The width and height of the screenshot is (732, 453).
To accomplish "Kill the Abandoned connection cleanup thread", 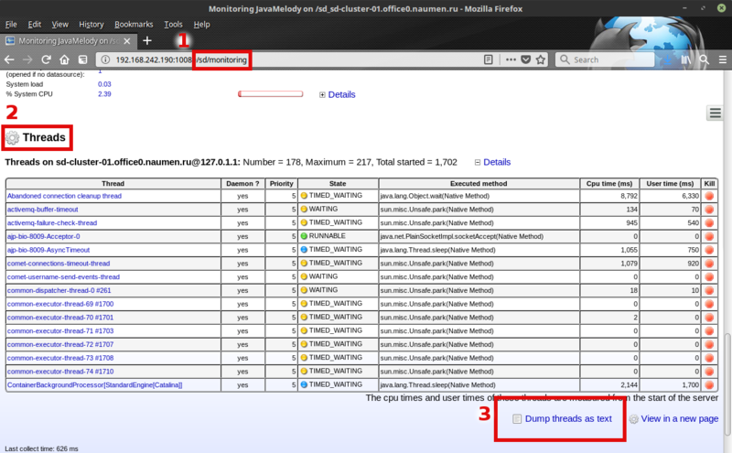I will pos(709,196).
